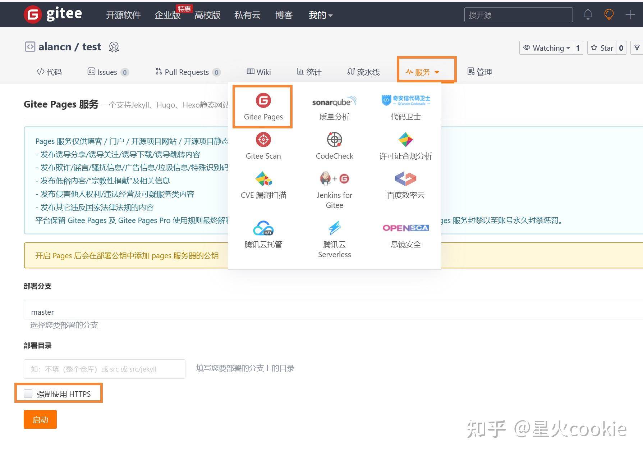Image resolution: width=643 pixels, height=455 pixels.
Task: Switch to the Wiki tab
Action: coord(258,72)
